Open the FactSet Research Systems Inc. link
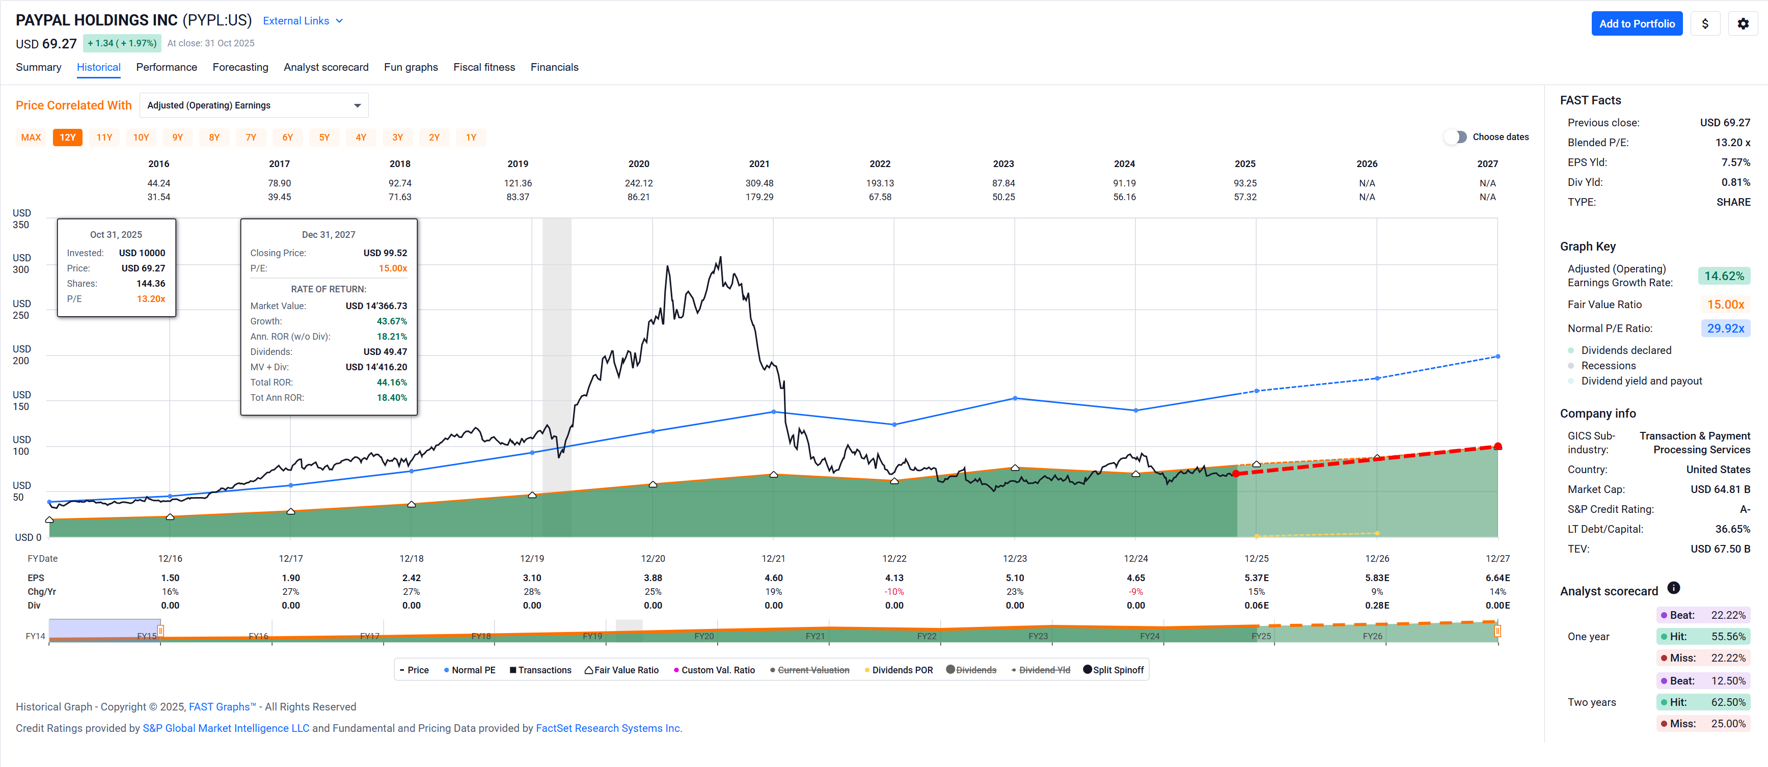The image size is (1768, 767). pyautogui.click(x=608, y=728)
